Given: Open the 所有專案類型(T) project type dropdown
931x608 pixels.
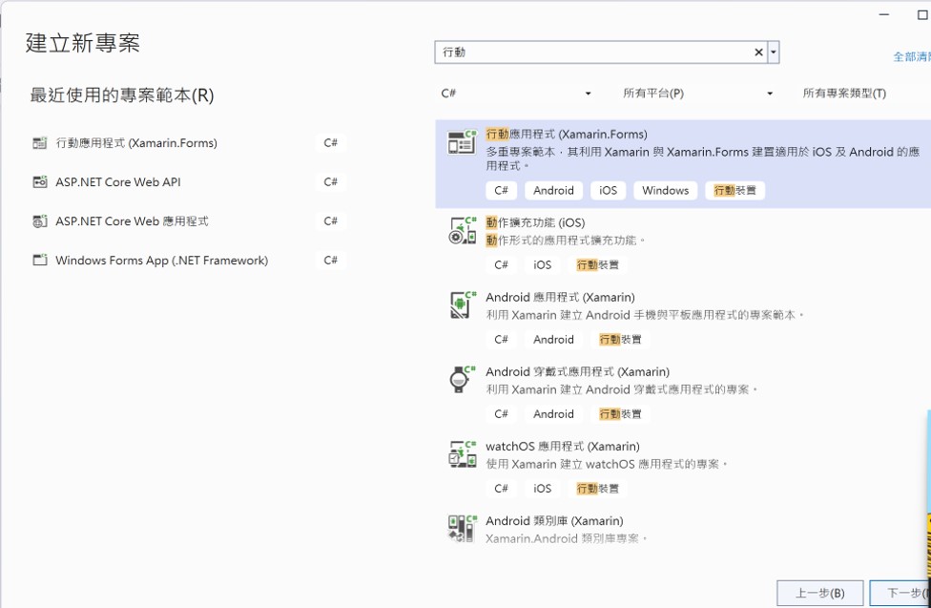Looking at the screenshot, I should 864,94.
